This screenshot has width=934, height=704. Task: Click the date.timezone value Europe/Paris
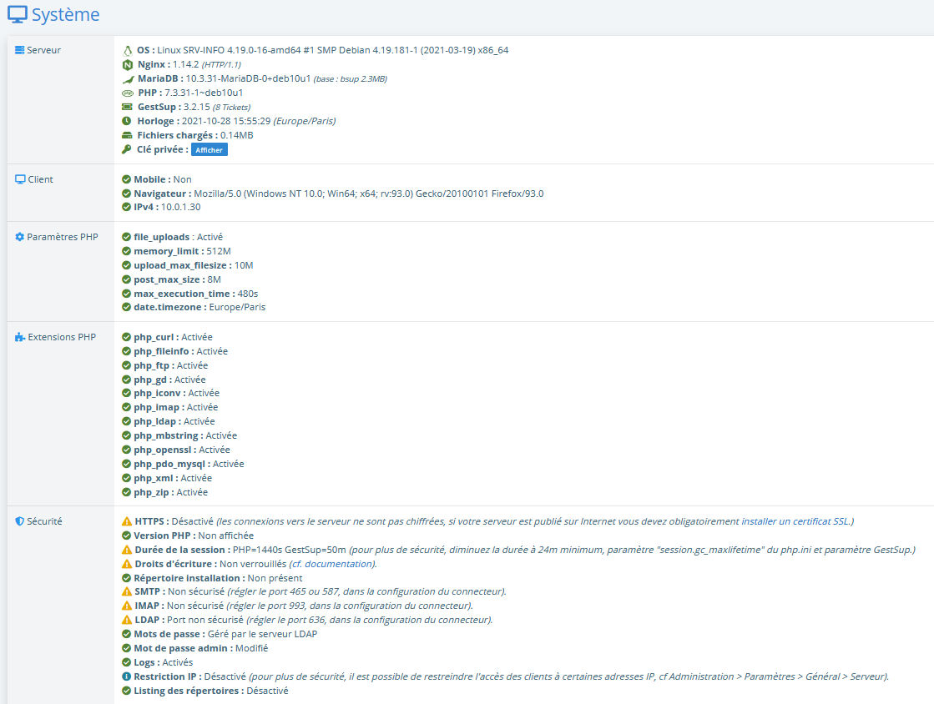point(237,307)
